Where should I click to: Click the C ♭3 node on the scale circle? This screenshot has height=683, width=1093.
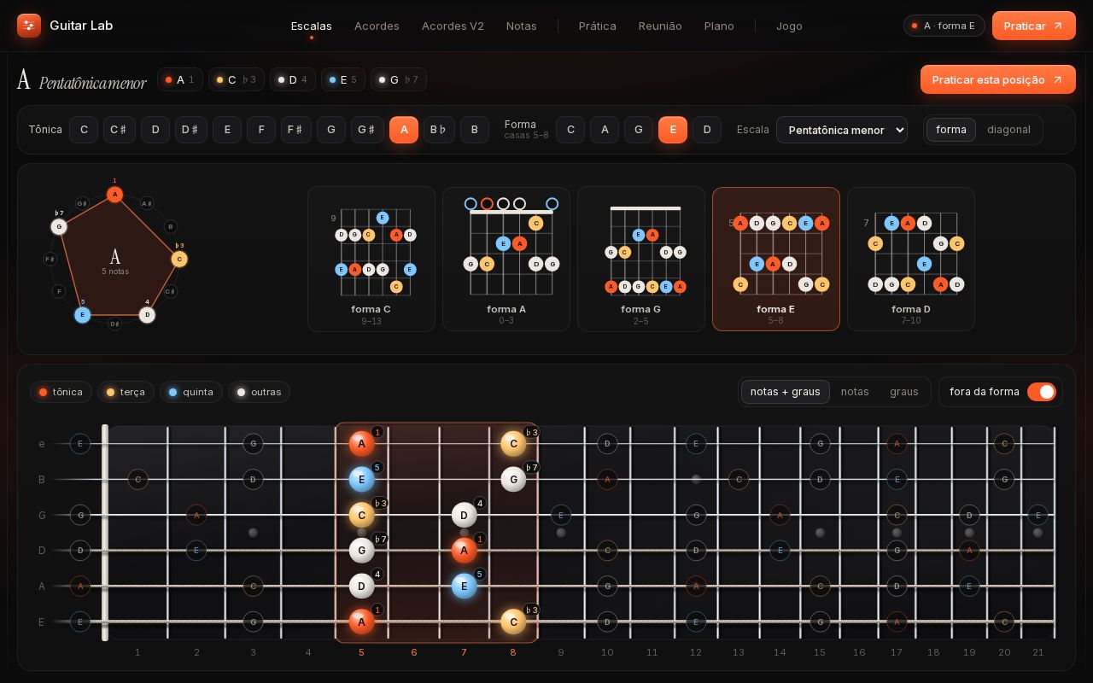click(x=179, y=259)
